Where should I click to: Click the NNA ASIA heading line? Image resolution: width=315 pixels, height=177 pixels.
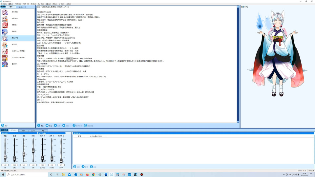point(41,79)
